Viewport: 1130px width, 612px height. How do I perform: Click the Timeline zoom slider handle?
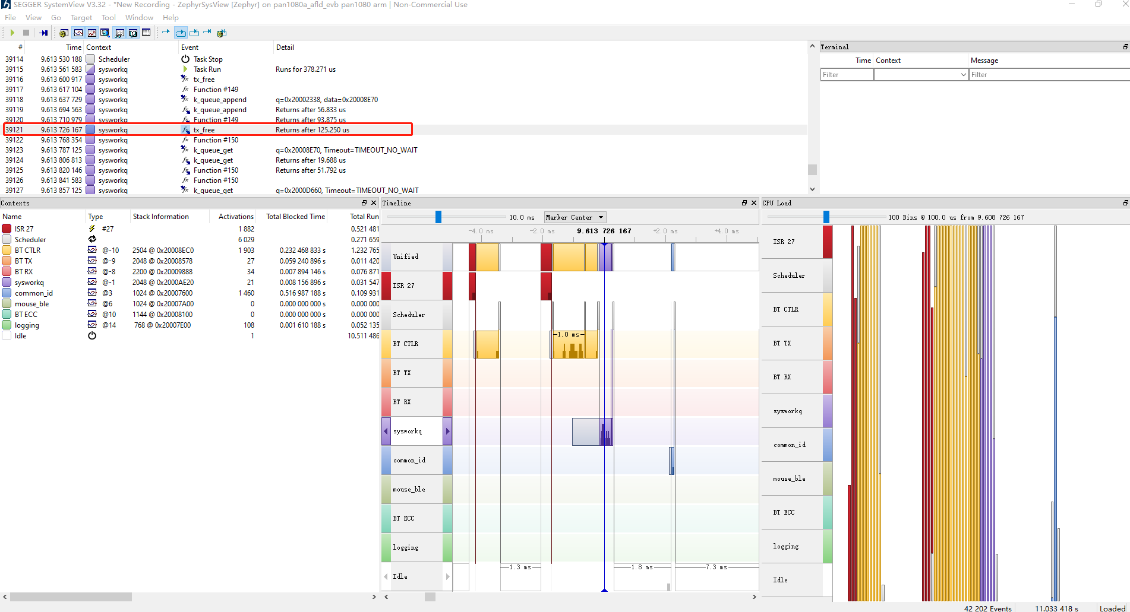[438, 217]
